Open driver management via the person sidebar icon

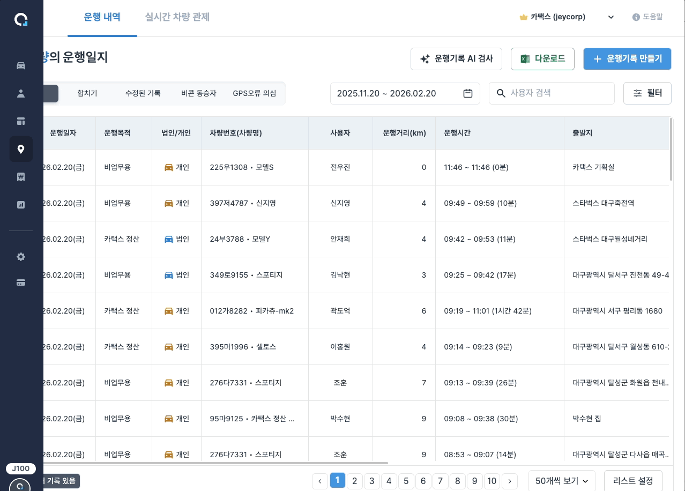pos(20,93)
